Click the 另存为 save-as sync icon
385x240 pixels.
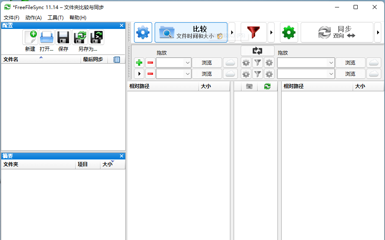[80, 37]
